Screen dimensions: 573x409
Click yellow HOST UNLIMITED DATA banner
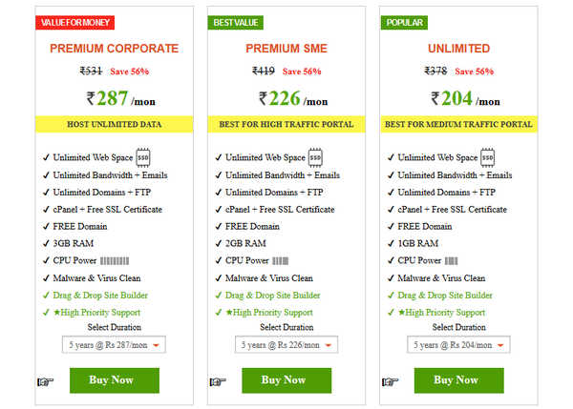tap(114, 124)
